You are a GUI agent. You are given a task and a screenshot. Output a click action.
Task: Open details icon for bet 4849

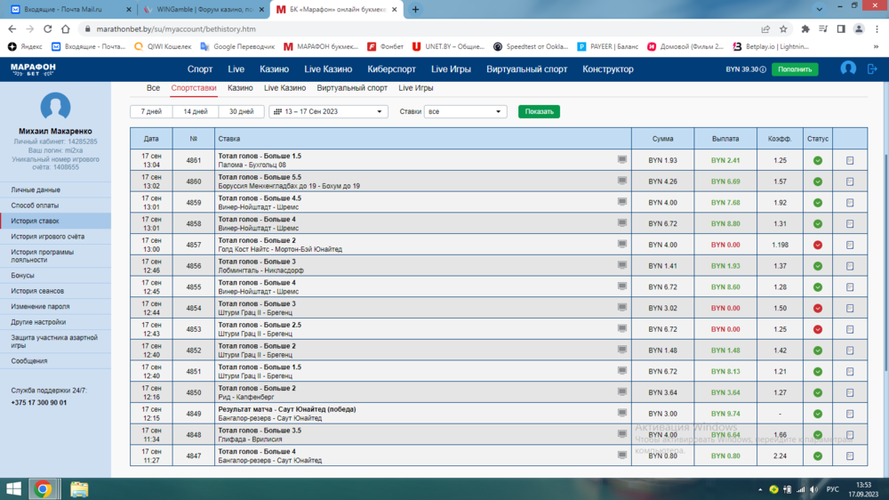tap(850, 414)
